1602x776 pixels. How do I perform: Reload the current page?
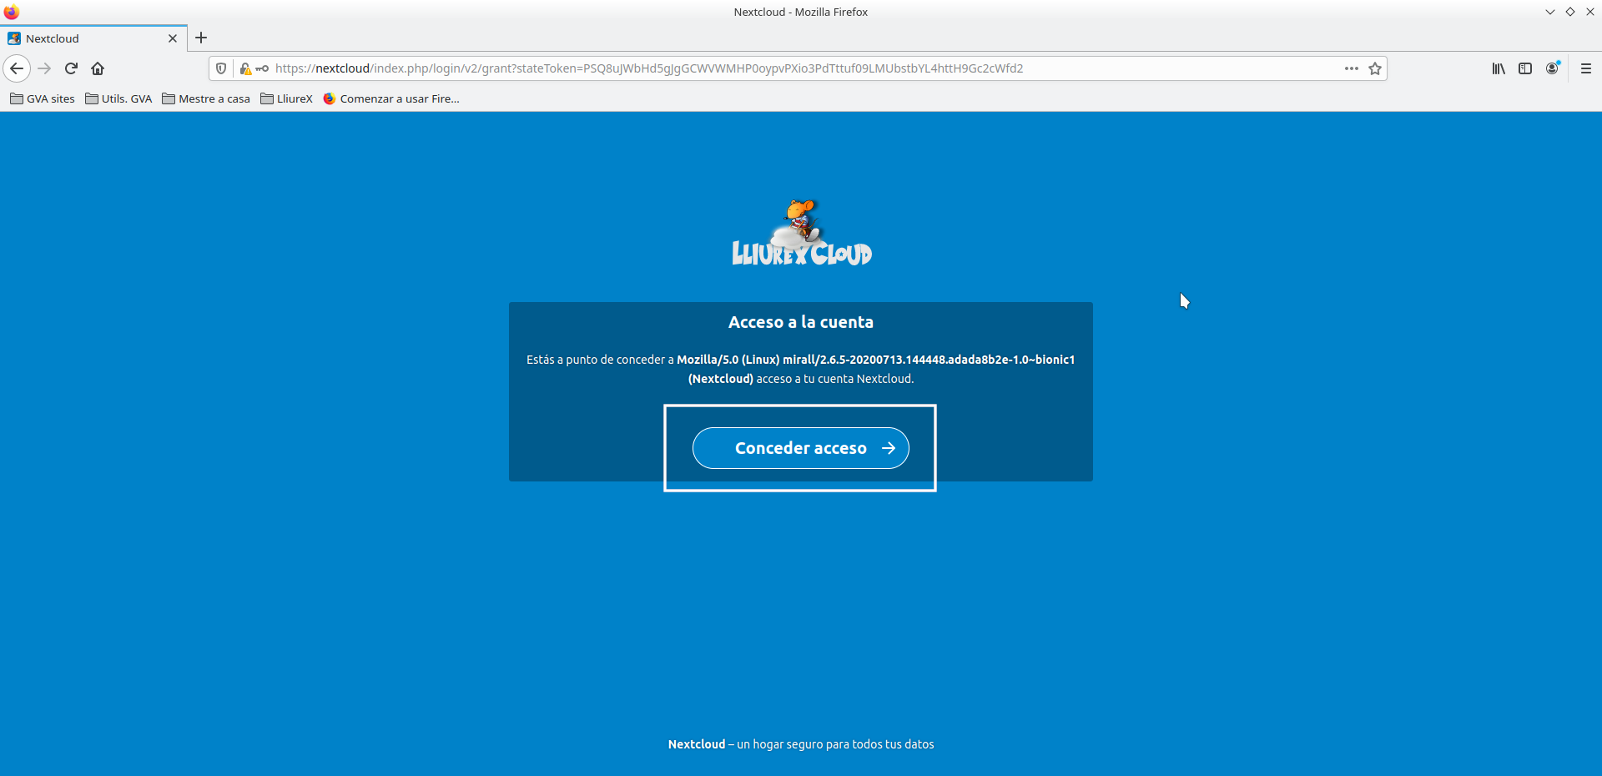tap(71, 68)
